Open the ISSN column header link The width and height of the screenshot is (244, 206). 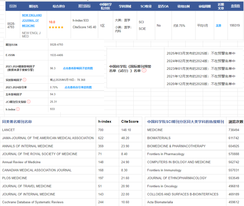pyautogui.click(x=13, y=6)
